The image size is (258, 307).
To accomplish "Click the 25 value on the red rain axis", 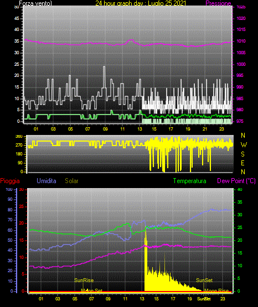I will pos(22,206).
